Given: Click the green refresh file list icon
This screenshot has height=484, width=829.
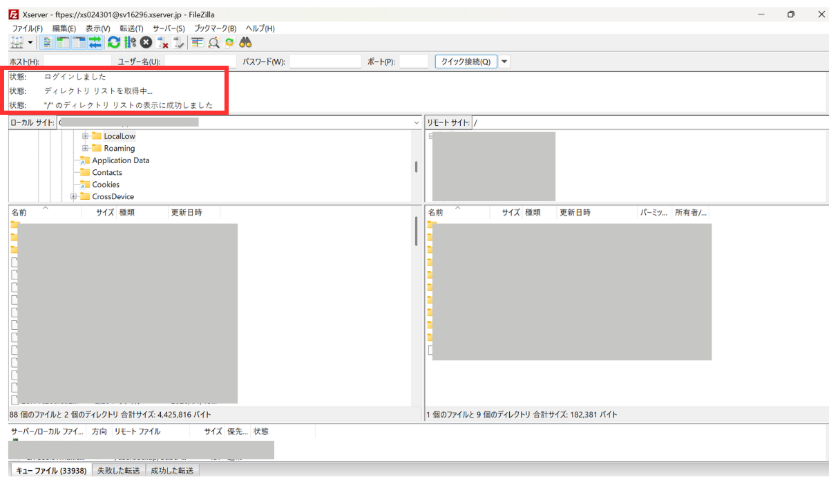Looking at the screenshot, I should (114, 43).
